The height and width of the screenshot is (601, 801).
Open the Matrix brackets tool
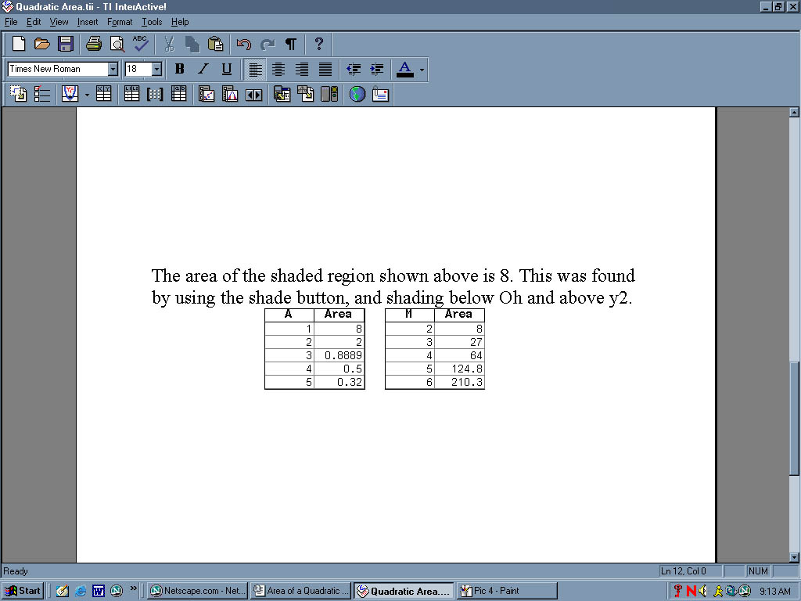tap(155, 94)
